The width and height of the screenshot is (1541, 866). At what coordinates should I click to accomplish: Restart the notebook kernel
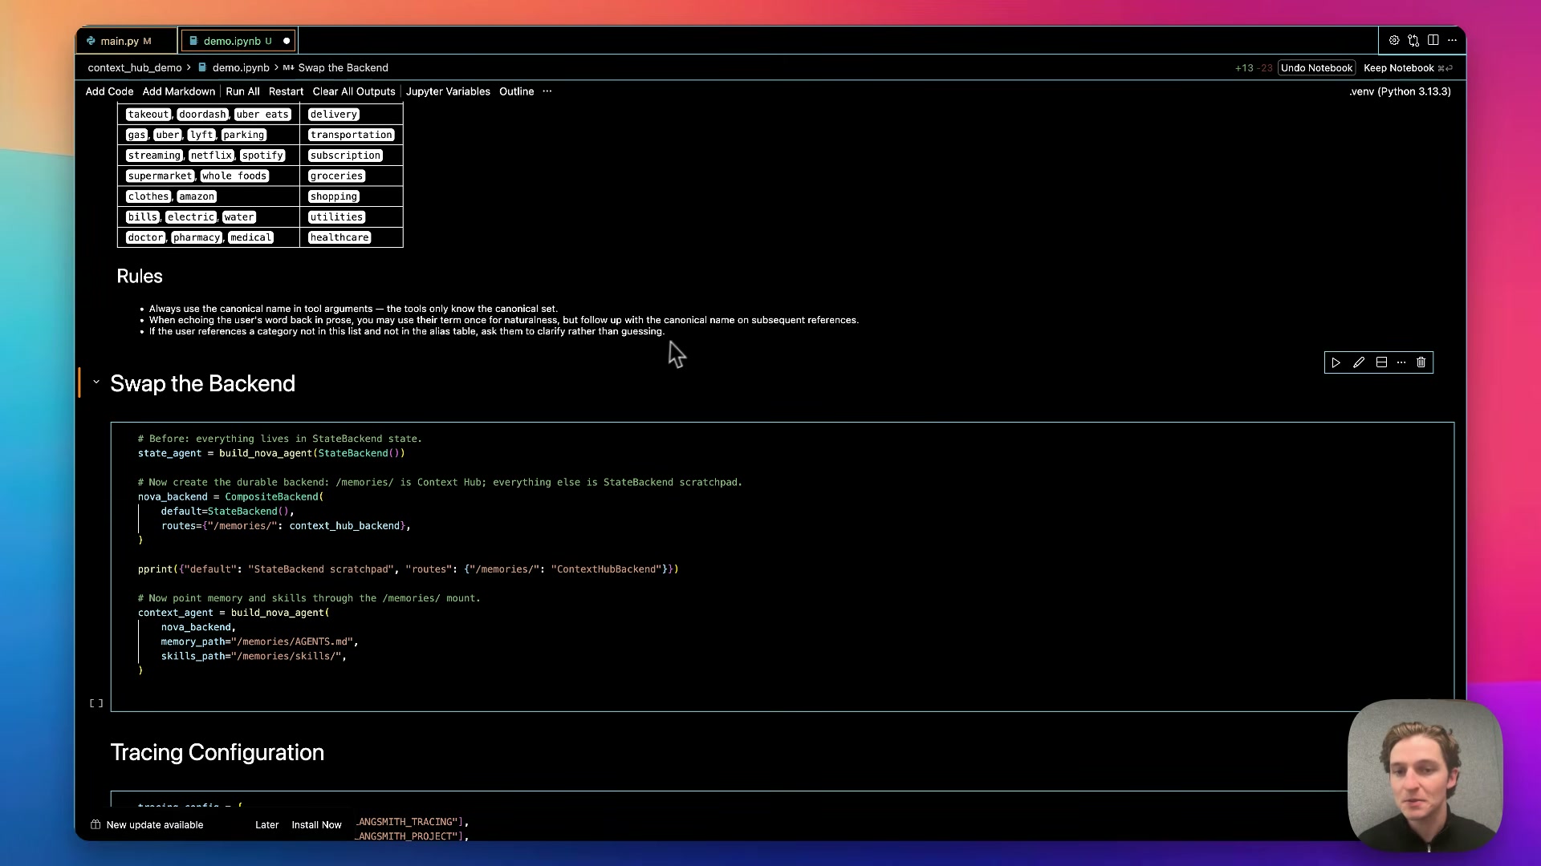(x=286, y=91)
